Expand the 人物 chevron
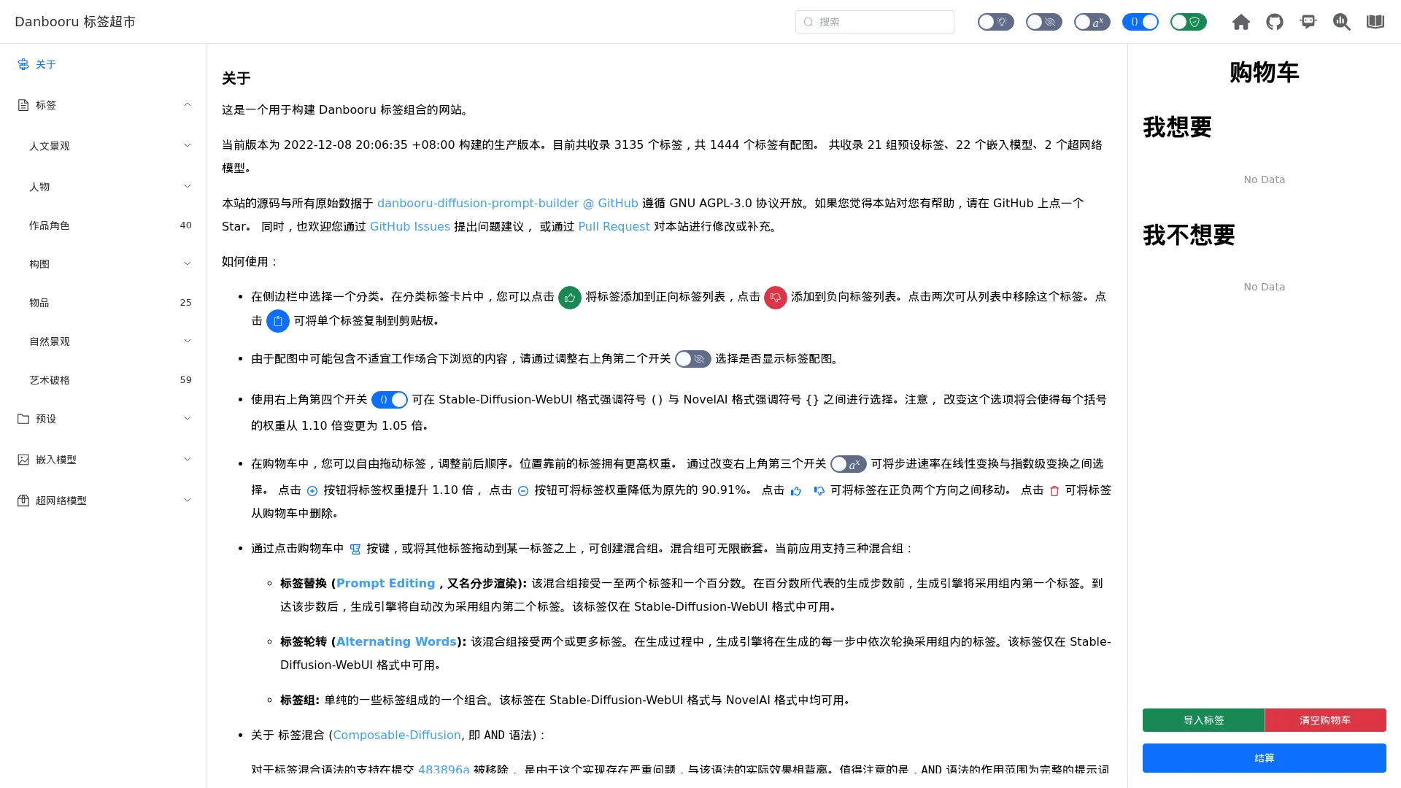 [x=188, y=186]
